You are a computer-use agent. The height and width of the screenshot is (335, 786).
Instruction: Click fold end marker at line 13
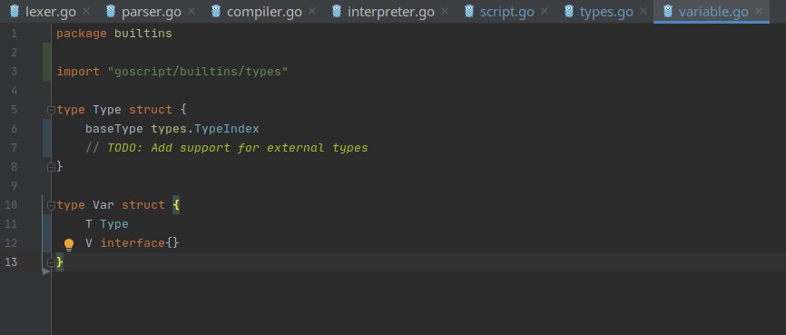pos(51,261)
